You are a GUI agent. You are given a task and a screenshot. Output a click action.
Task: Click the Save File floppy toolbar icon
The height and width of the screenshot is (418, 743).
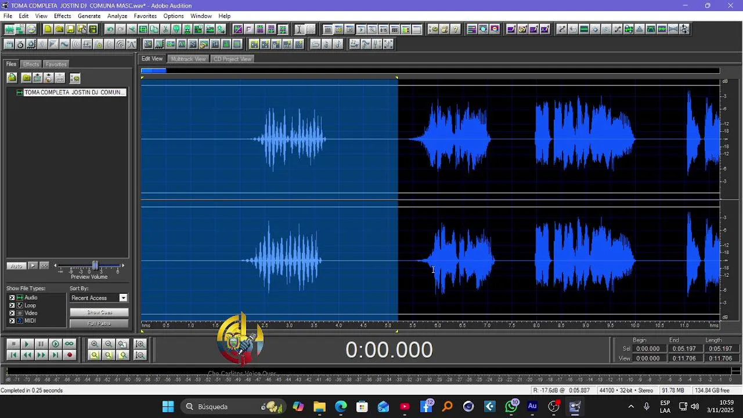click(70, 29)
